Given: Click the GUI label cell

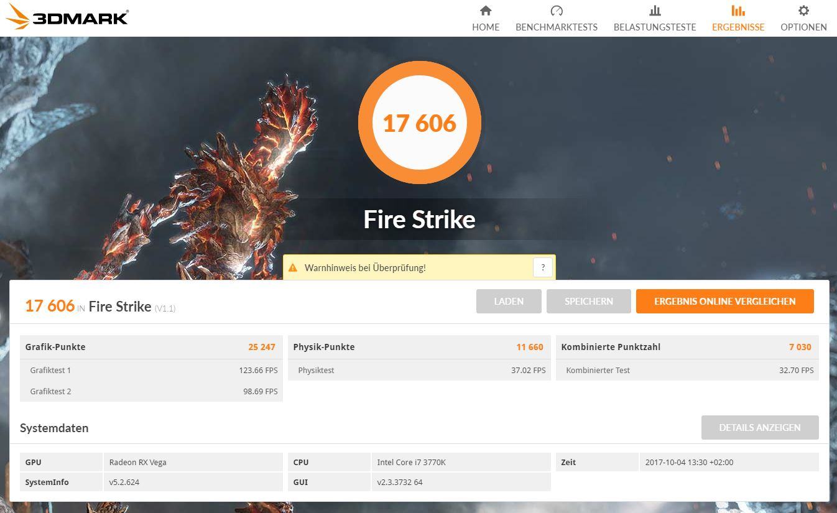Looking at the screenshot, I should (329, 482).
